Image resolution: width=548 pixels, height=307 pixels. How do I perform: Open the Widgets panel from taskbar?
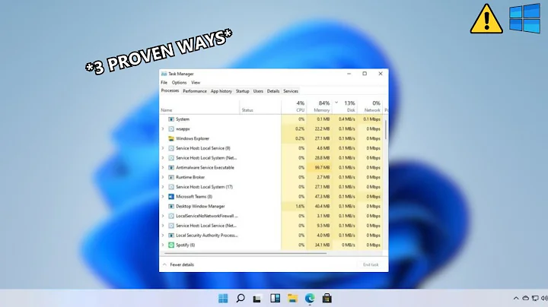coord(275,299)
